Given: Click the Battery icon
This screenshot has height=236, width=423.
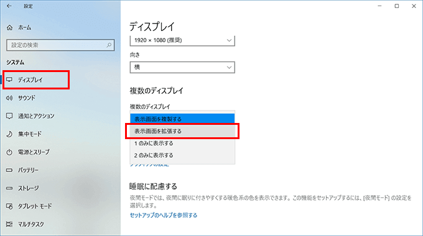Looking at the screenshot, I should 9,170.
